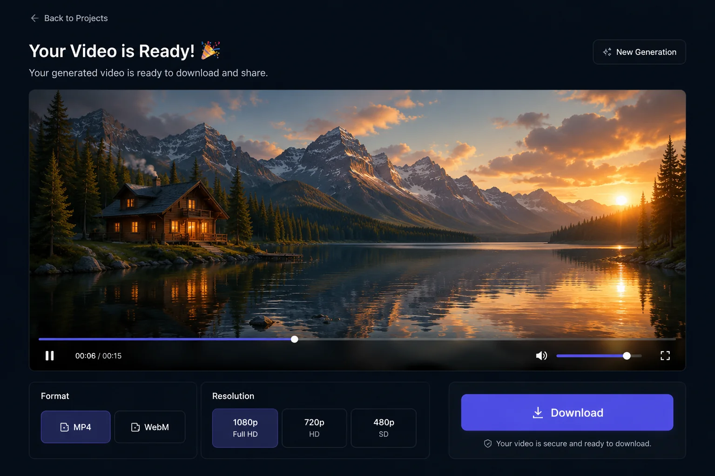715x476 pixels.
Task: Click 'Your generated video is ready' subtitle
Action: click(148, 73)
